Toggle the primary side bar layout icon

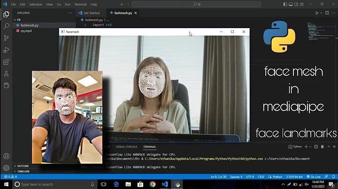(x=285, y=4)
